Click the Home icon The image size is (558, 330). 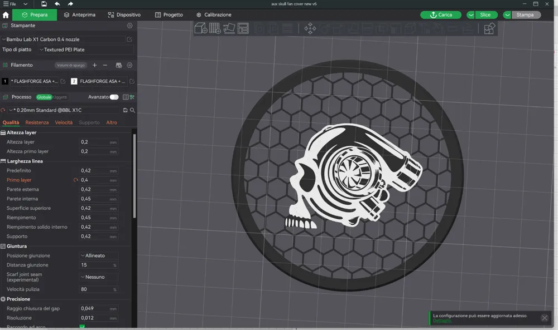point(6,15)
